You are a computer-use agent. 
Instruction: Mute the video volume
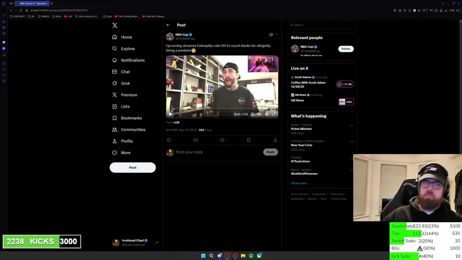point(259,114)
